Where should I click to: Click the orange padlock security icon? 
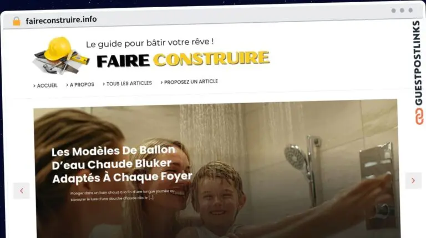click(x=17, y=21)
